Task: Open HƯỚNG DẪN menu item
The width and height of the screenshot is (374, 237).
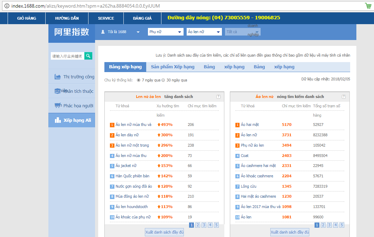Action: coord(67,18)
